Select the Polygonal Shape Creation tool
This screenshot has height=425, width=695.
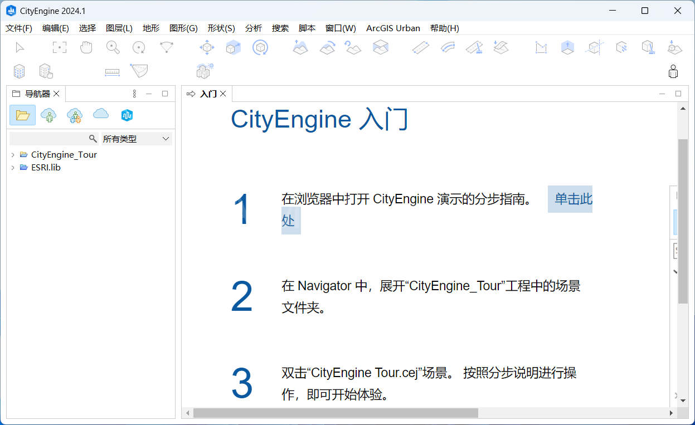[541, 48]
